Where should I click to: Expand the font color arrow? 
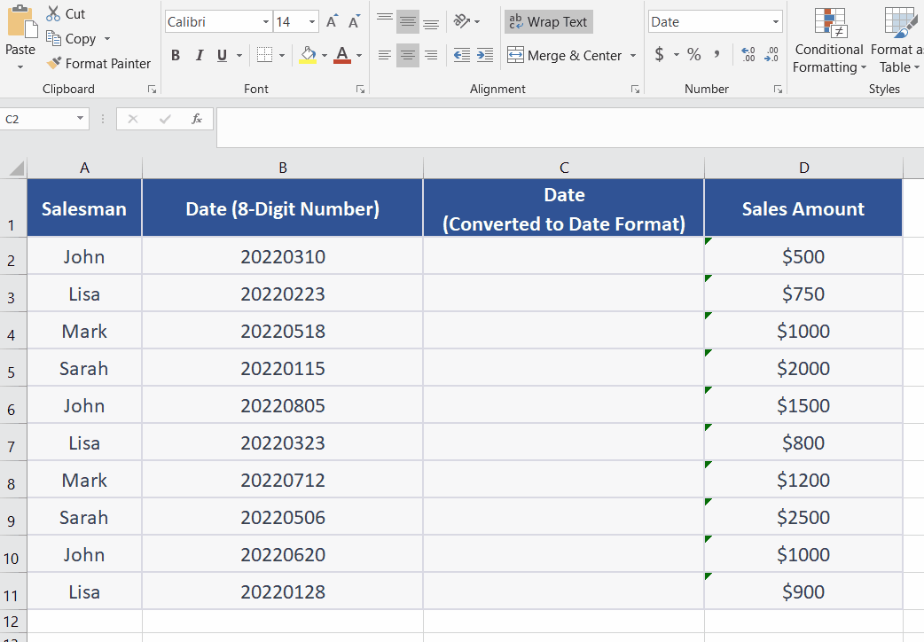(359, 55)
